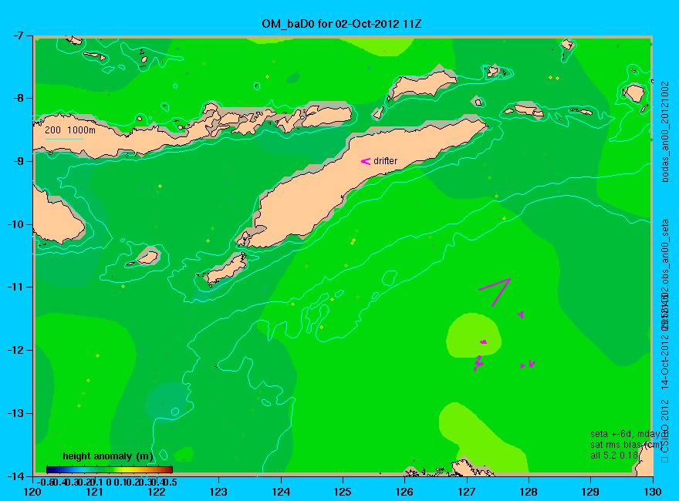679x501 pixels.
Task: Click the vertical '14-Oct-2012' date text
Action: 665,361
